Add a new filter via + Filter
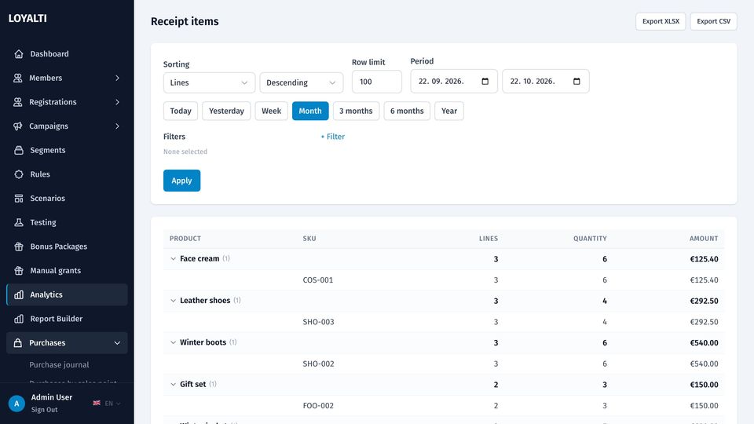This screenshot has height=424, width=754. point(333,137)
